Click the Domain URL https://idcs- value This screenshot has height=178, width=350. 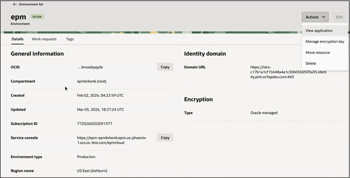288,72
